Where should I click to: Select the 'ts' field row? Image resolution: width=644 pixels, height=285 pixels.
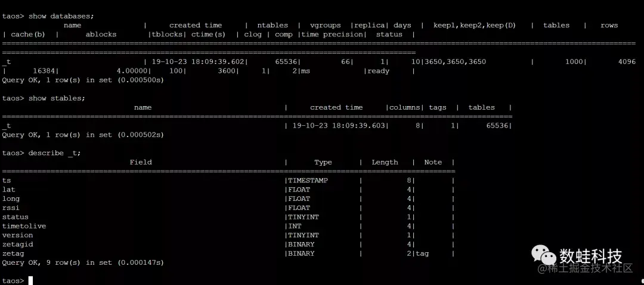228,180
